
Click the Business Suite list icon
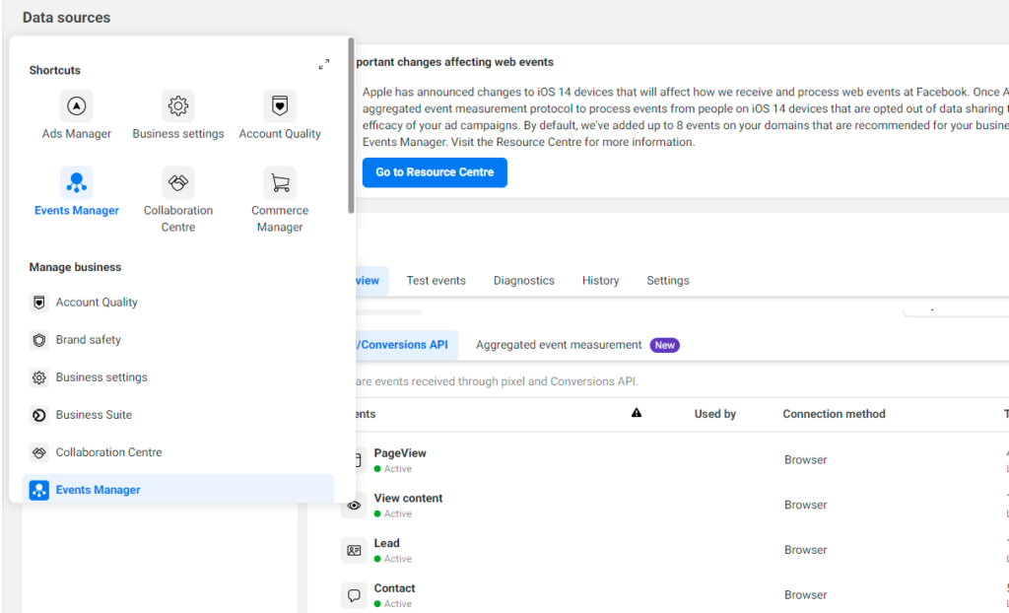39,415
